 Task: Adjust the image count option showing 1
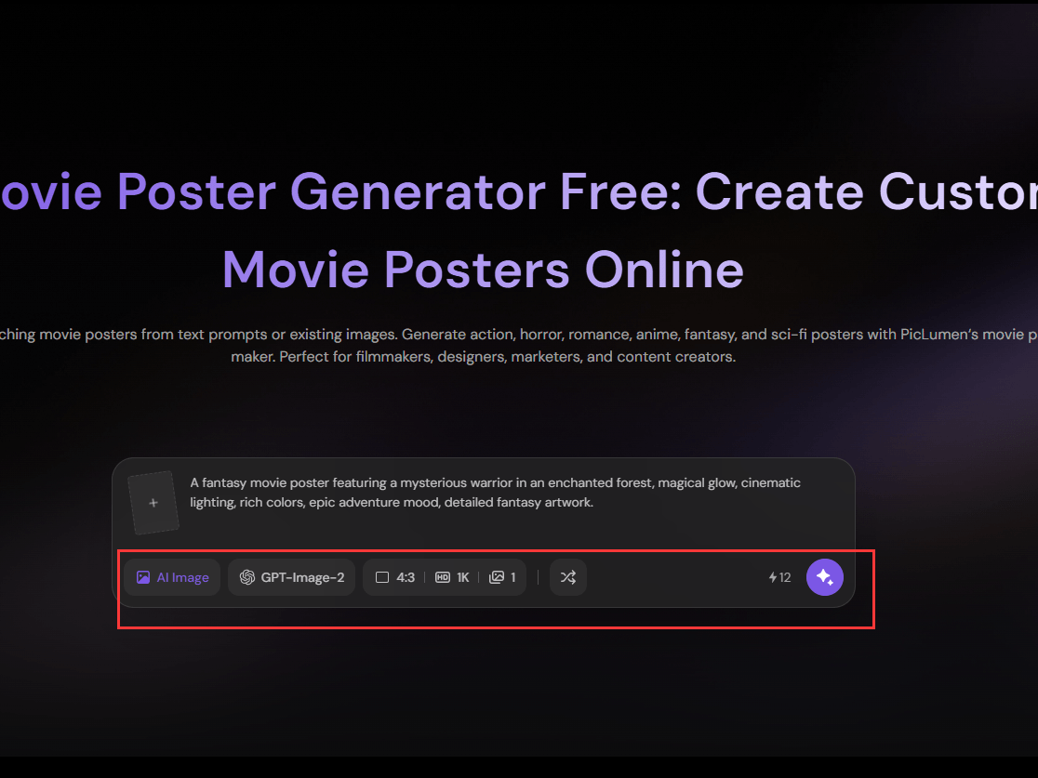click(x=502, y=577)
